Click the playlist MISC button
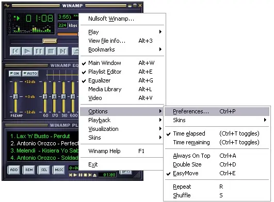The image size is (274, 202). coord(59,170)
